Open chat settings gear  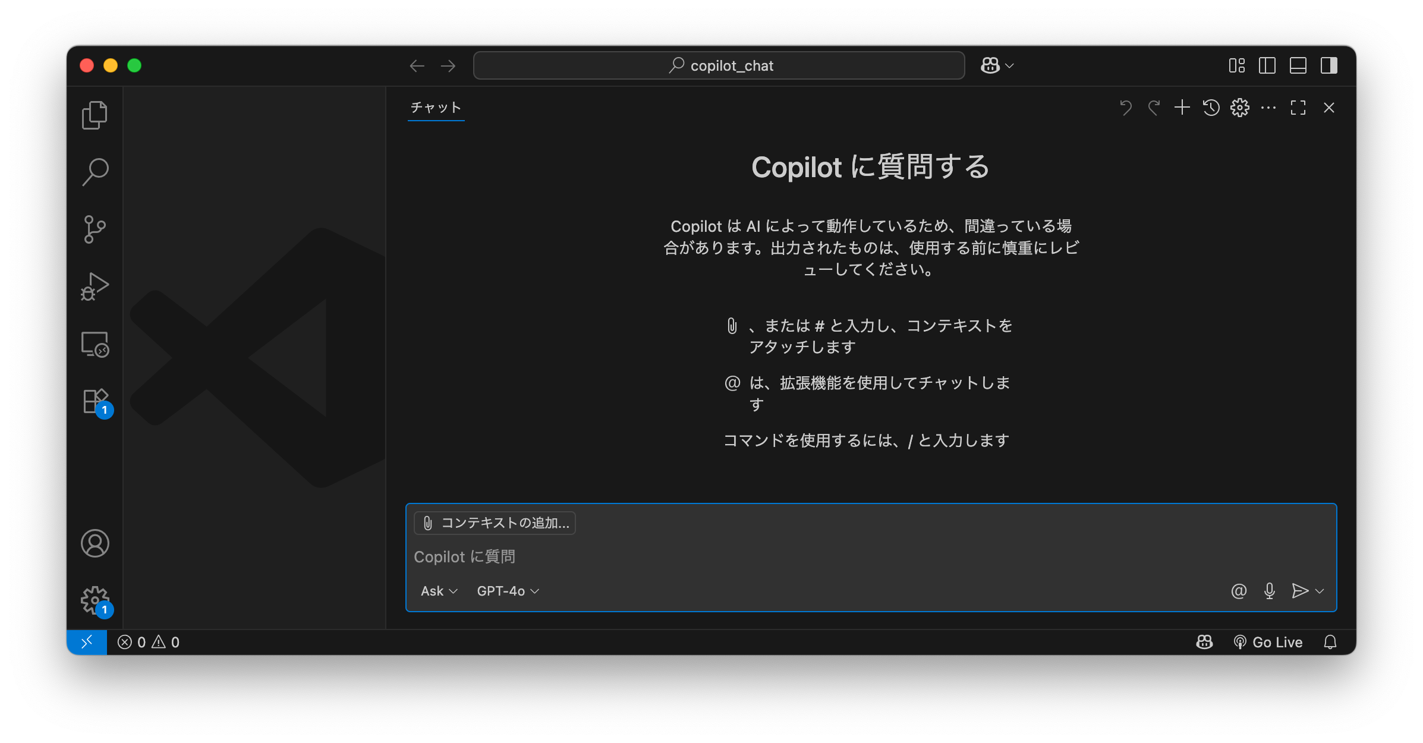coord(1240,108)
